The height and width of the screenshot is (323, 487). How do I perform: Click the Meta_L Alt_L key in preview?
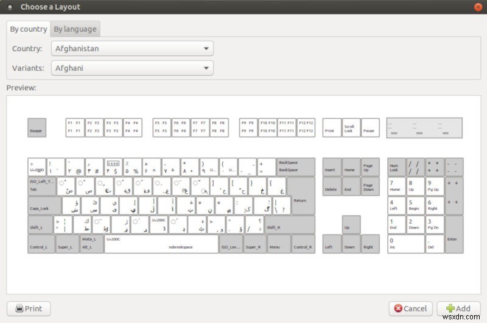(92, 244)
